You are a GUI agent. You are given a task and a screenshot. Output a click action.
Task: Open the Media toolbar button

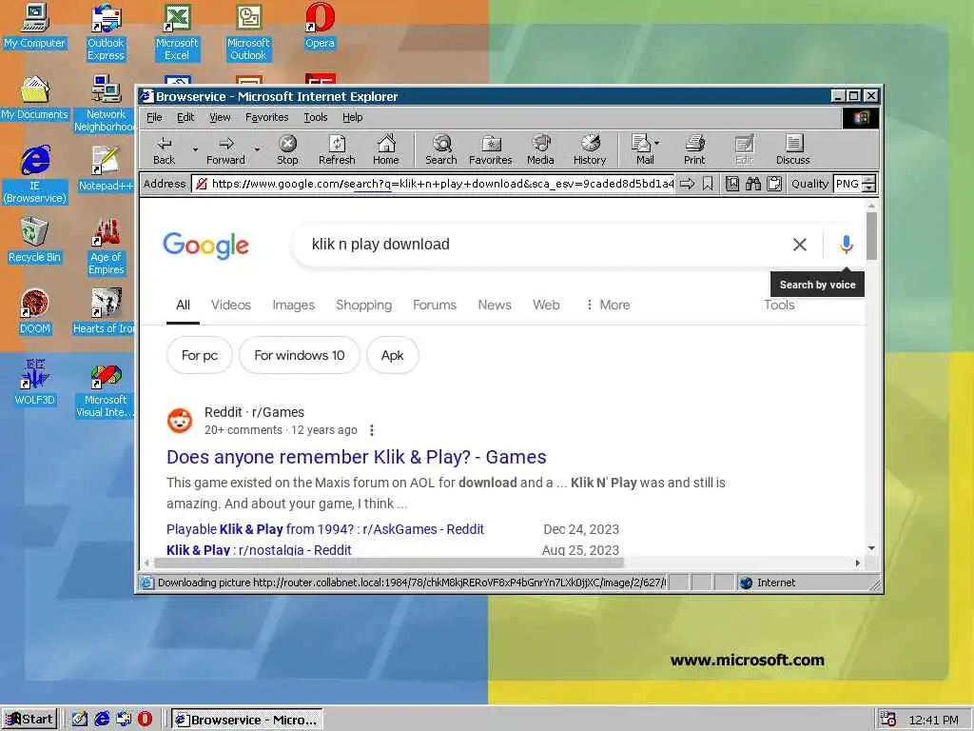coord(540,149)
